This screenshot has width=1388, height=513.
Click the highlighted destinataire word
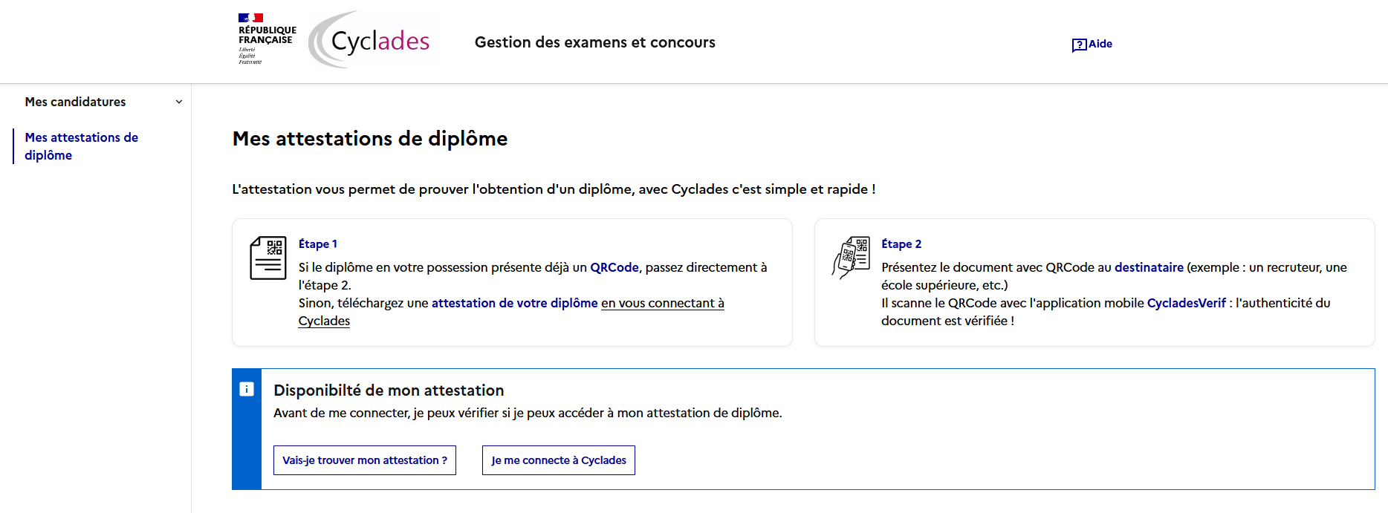(1148, 267)
